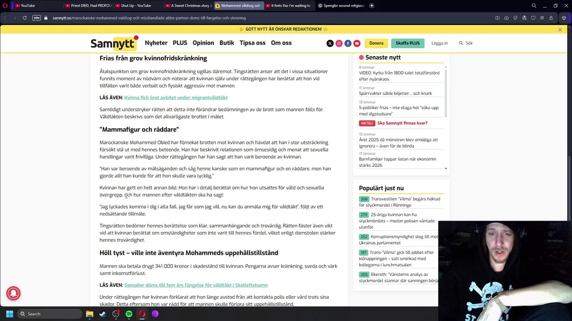Open Samnytt's Facebook icon
The width and height of the screenshot is (572, 321).
click(348, 43)
